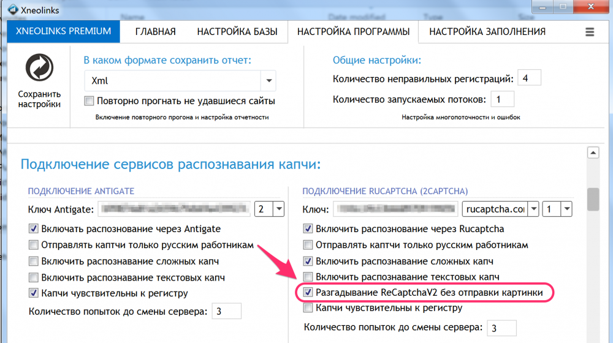Click the XNEOLINKS PREMIUM tab
The width and height of the screenshot is (613, 343).
coord(63,31)
